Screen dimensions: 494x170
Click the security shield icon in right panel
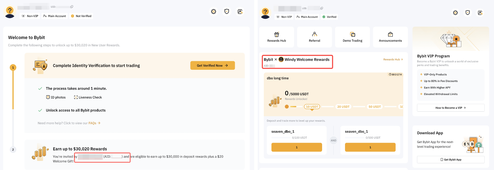click(x=468, y=13)
